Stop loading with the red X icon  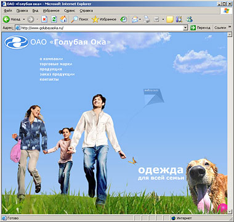(44, 19)
